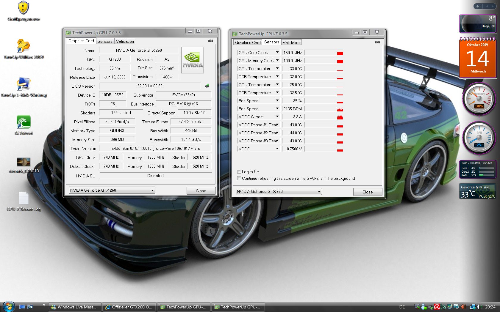This screenshot has height=312, width=500.
Task: Switch to Graphics Card tab in right GPU-Z window
Action: tap(248, 42)
